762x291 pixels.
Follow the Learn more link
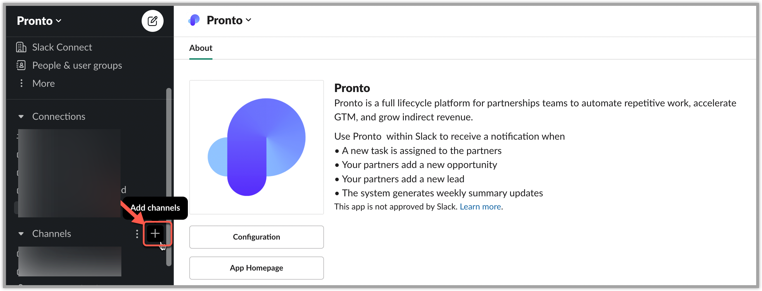tap(480, 207)
